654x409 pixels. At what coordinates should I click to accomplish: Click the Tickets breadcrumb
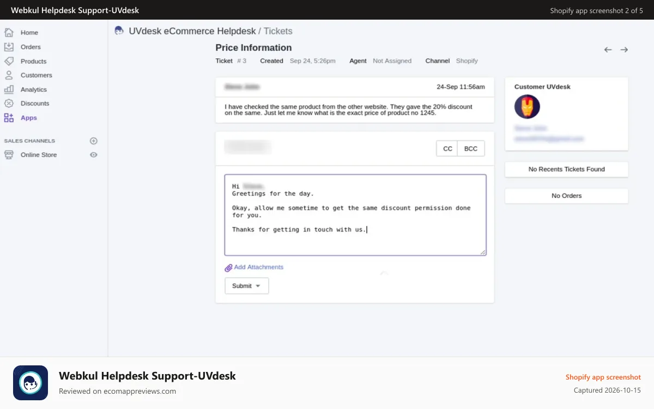click(278, 31)
